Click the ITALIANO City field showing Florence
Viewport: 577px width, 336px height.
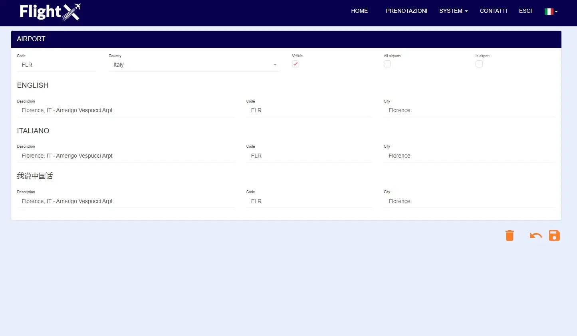point(469,156)
